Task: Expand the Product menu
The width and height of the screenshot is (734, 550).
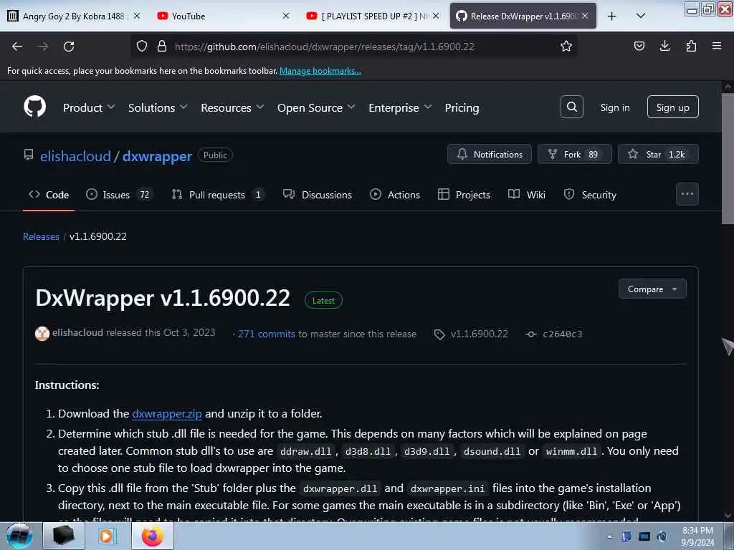Action: tap(89, 108)
